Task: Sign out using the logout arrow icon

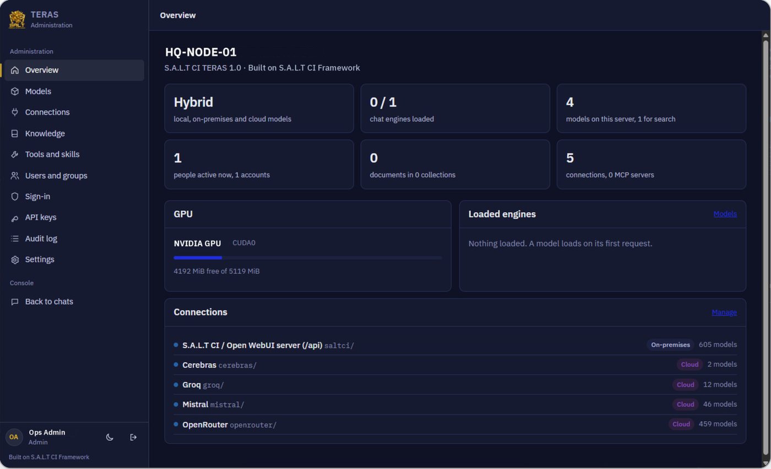Action: 133,437
